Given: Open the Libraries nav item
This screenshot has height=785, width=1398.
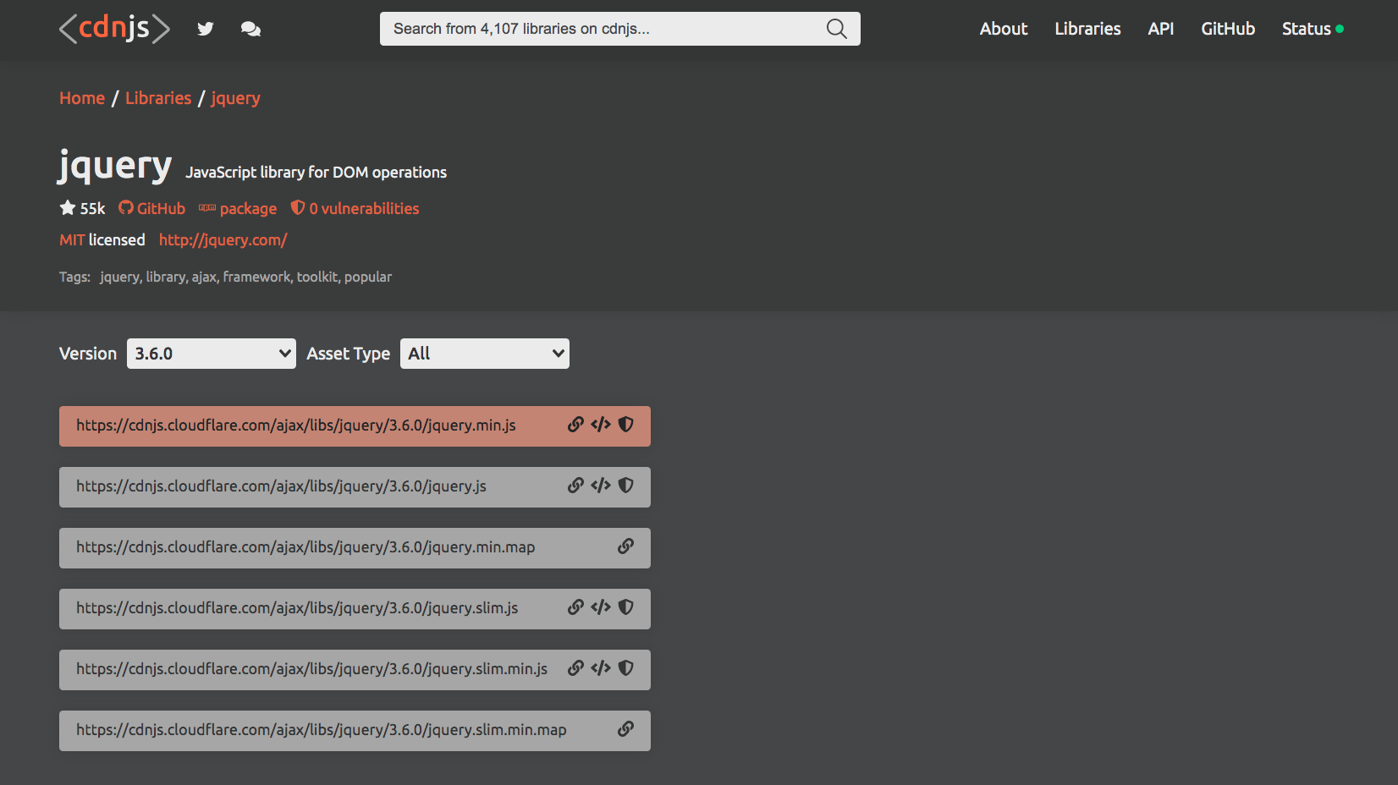Looking at the screenshot, I should point(1087,29).
